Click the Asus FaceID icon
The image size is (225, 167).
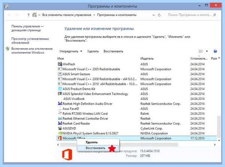(x=60, y=108)
